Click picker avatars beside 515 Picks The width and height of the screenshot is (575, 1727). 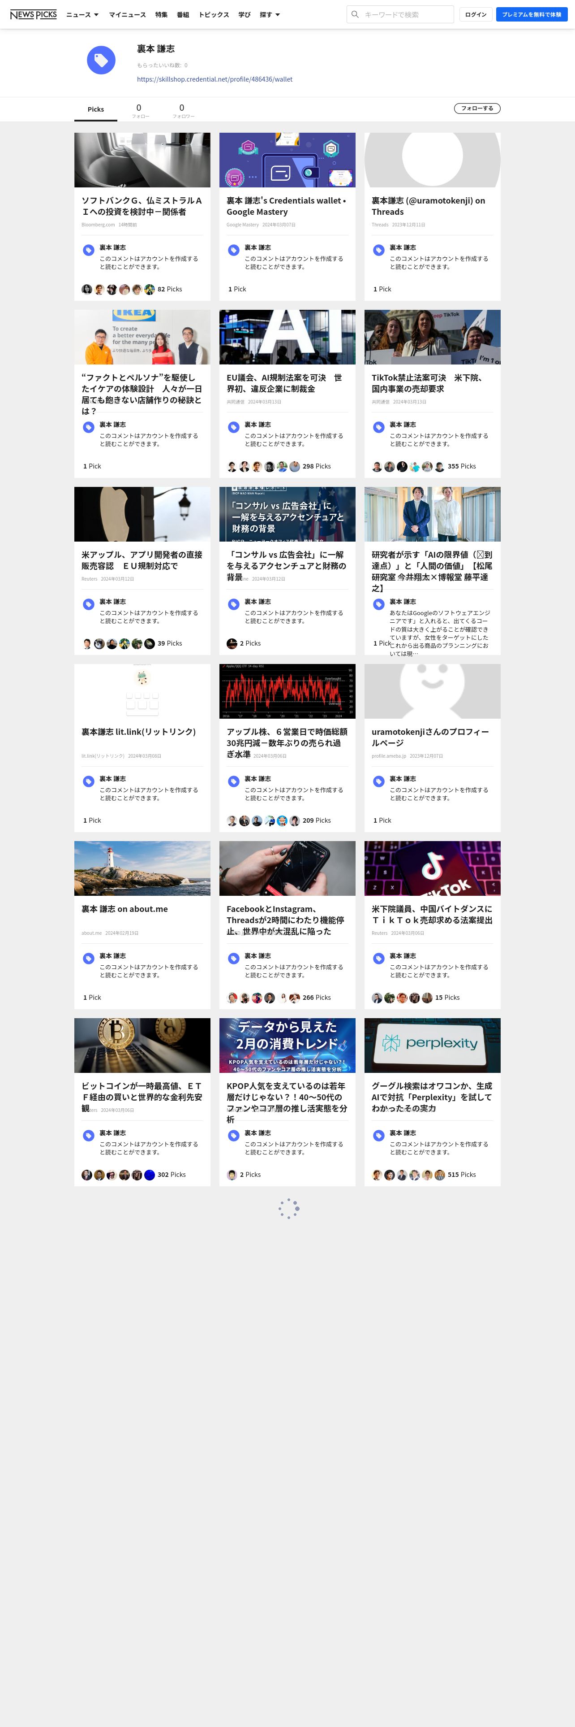(x=408, y=1175)
